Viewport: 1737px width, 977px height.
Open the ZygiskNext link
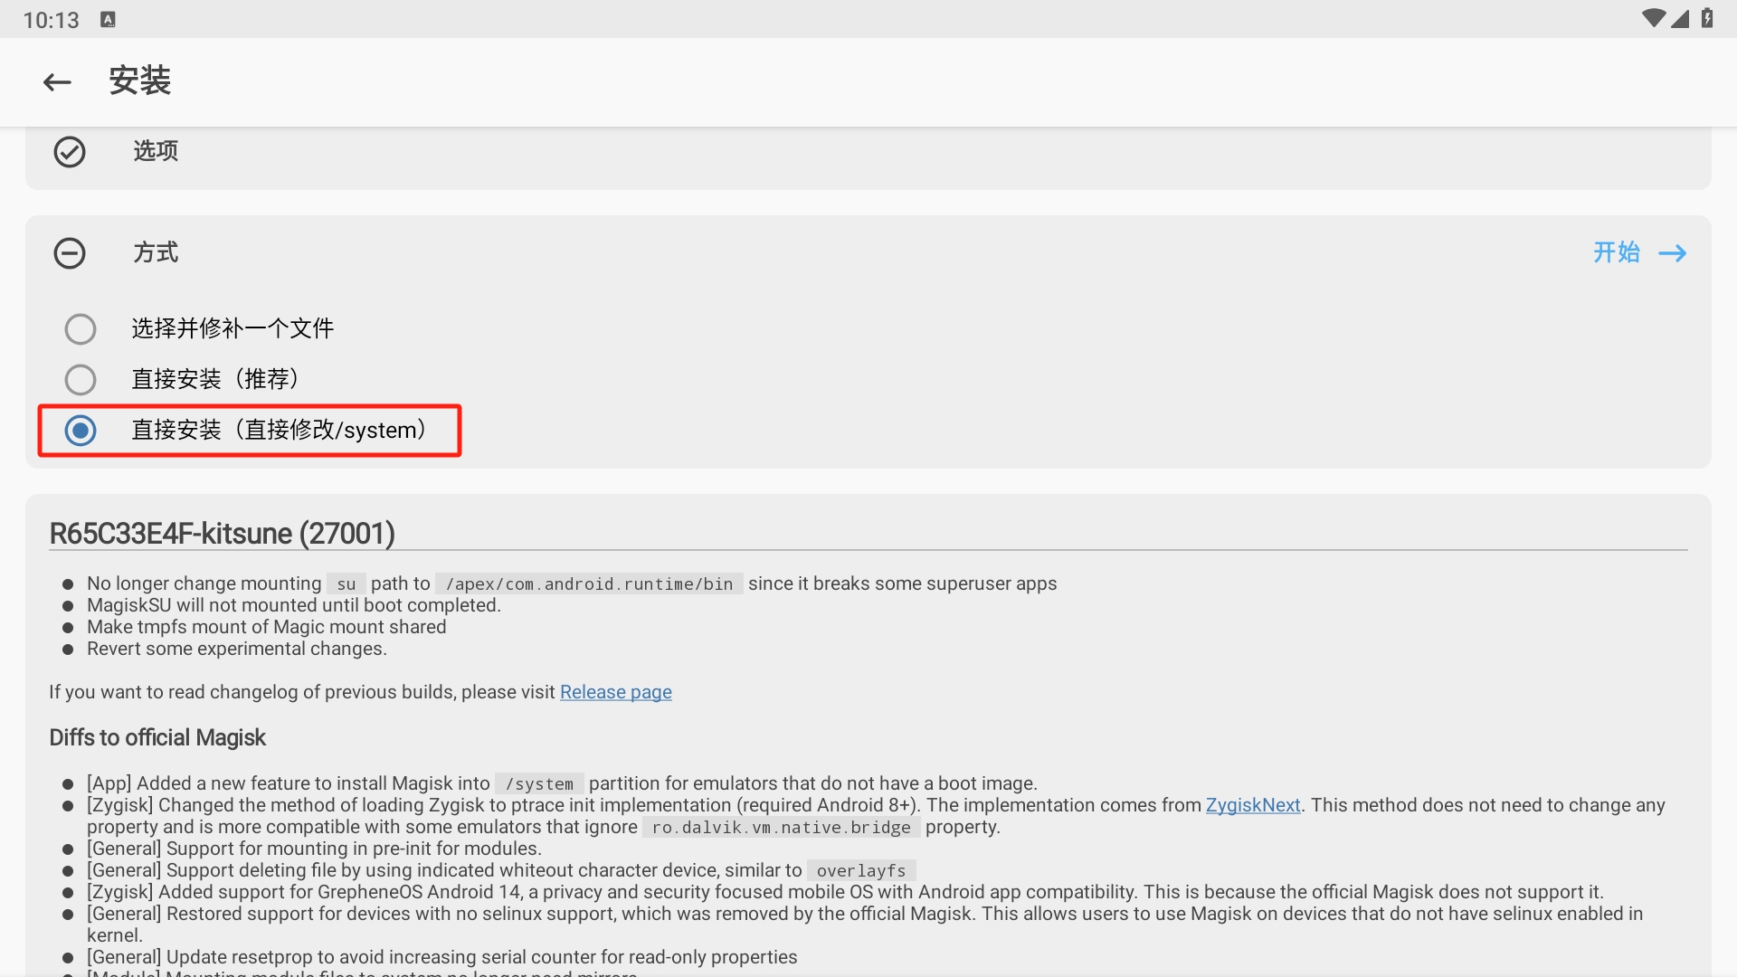[1253, 805]
